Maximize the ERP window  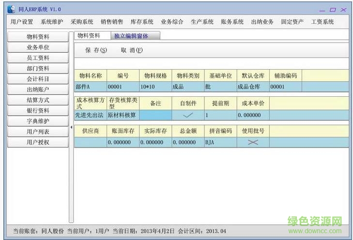pyautogui.click(x=333, y=10)
